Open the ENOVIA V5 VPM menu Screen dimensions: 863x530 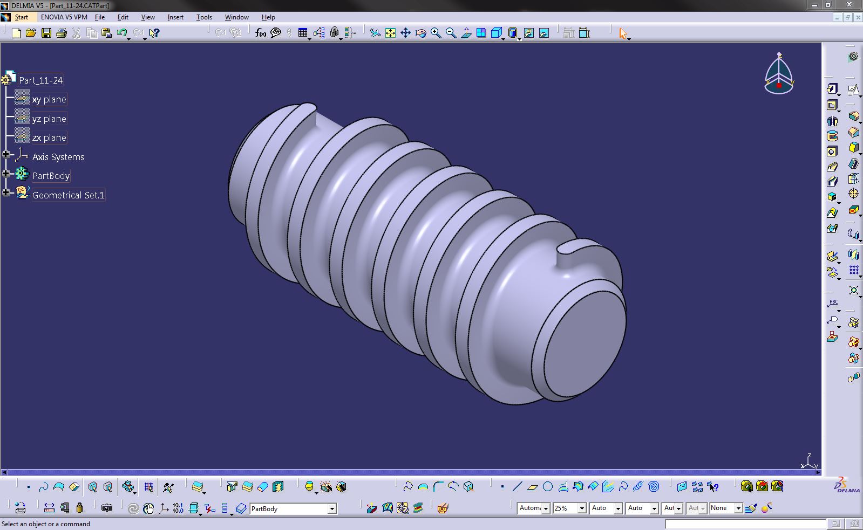click(x=64, y=17)
